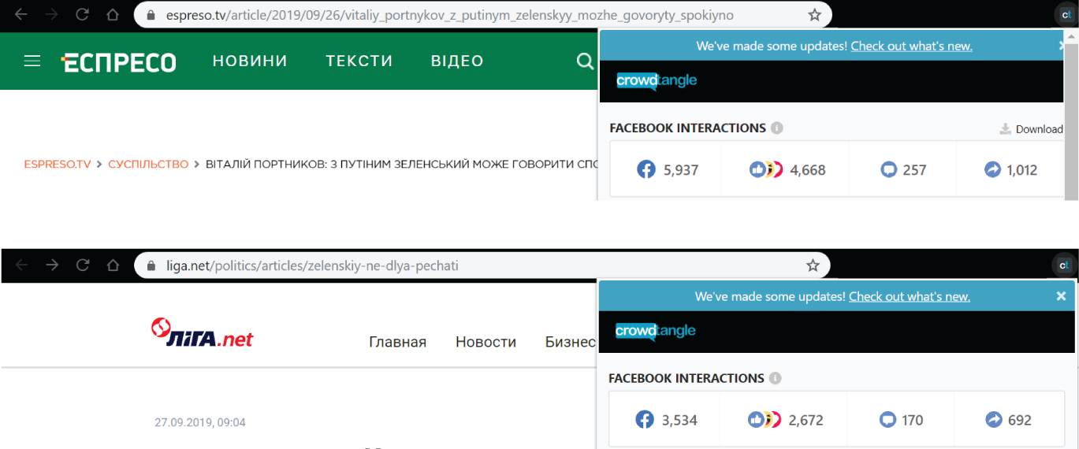Reload the liga.net page
The image size is (1079, 449).
click(83, 265)
